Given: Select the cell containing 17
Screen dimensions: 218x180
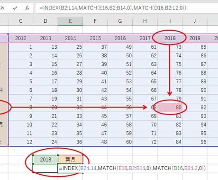Looking at the screenshot, I should 45,81.
